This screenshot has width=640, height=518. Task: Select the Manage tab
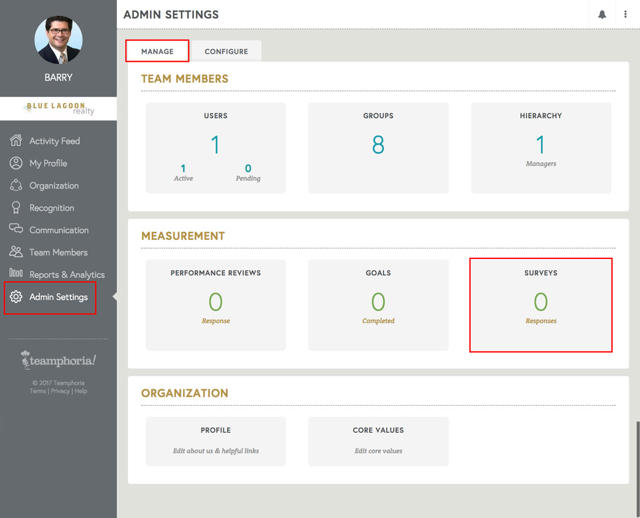click(157, 51)
